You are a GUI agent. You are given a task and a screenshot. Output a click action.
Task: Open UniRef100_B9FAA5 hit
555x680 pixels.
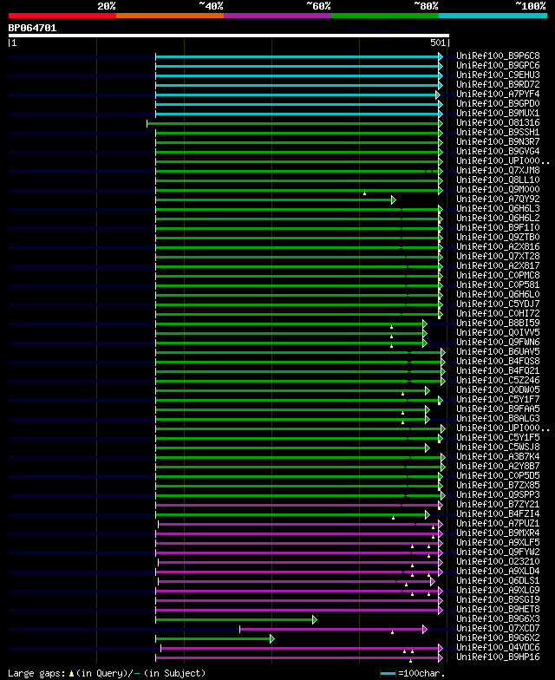pyautogui.click(x=498, y=409)
